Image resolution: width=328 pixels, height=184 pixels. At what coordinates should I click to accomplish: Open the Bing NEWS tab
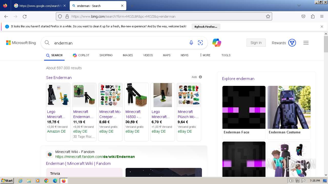tap(184, 55)
